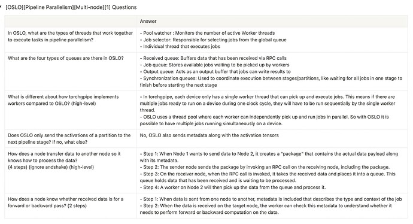This screenshot has width=413, height=224.
Task: Click the answer about metadata describing job context
Action: point(272,206)
